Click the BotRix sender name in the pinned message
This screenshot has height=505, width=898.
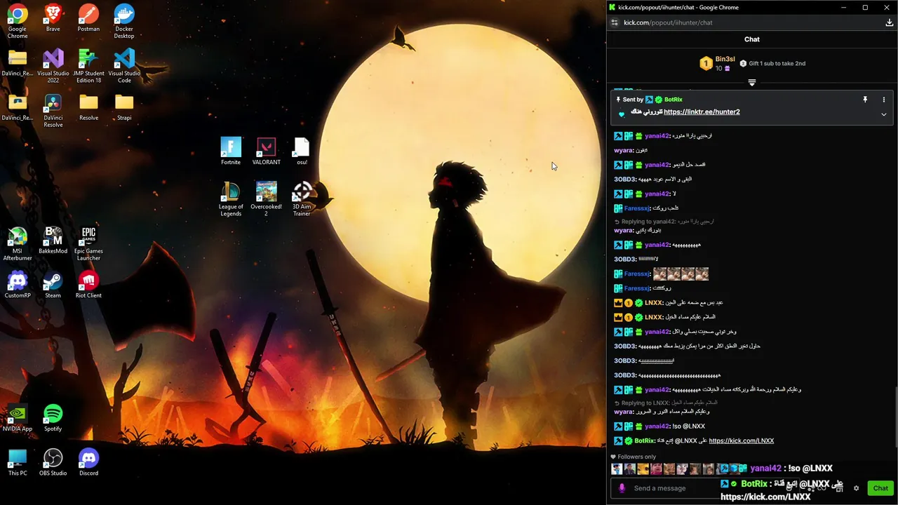tap(673, 100)
